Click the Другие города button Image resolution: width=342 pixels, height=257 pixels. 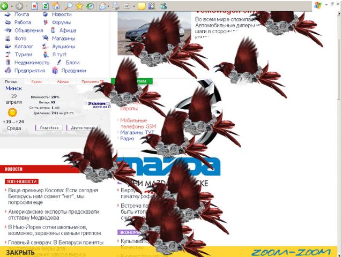click(x=83, y=127)
